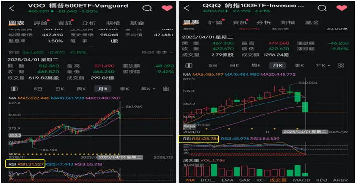The image size is (355, 183).
Task: Tap VOO MA5:522.446 label
Action: coord(34,98)
